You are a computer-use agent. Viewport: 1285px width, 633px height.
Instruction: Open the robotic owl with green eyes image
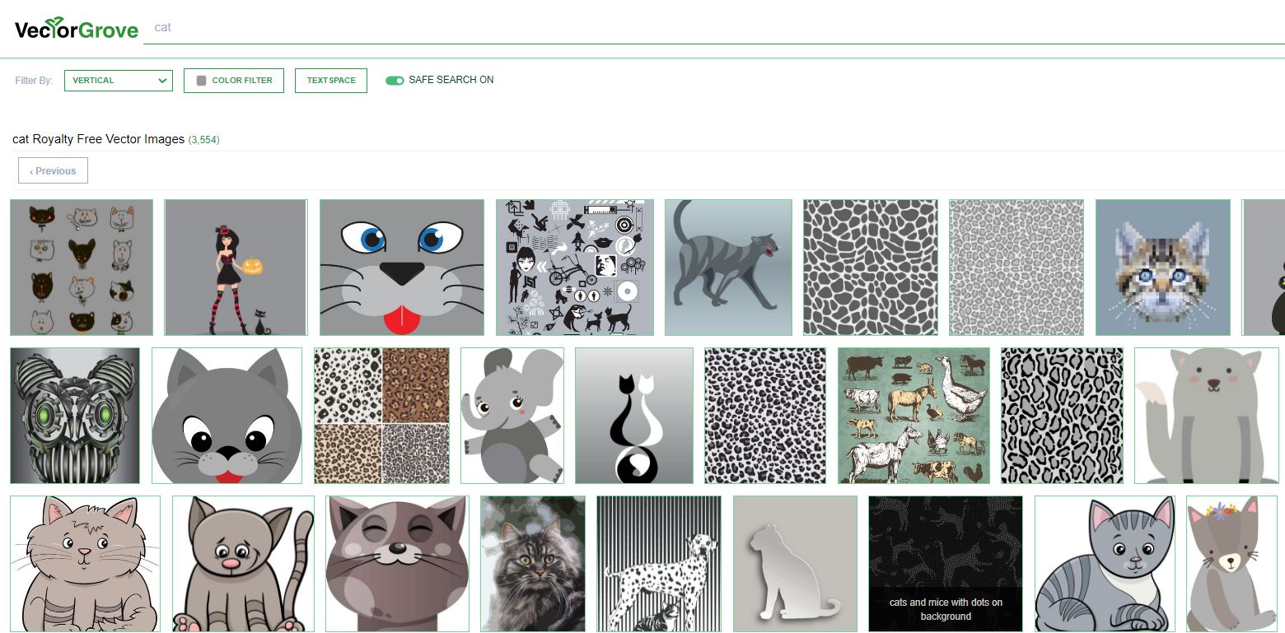coord(75,416)
